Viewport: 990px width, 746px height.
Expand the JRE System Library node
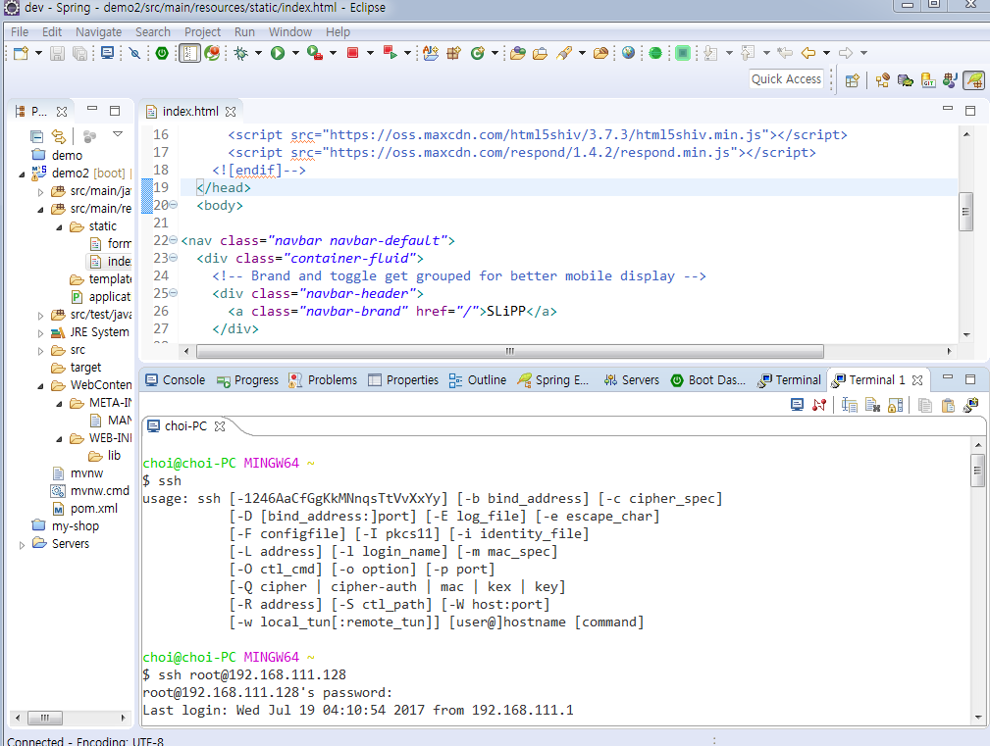click(40, 332)
